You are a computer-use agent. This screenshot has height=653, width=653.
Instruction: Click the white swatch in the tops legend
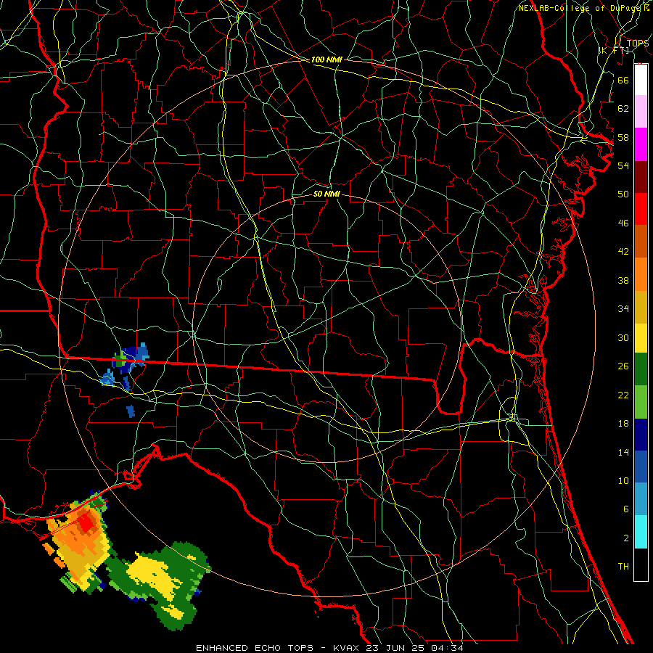pos(641,80)
